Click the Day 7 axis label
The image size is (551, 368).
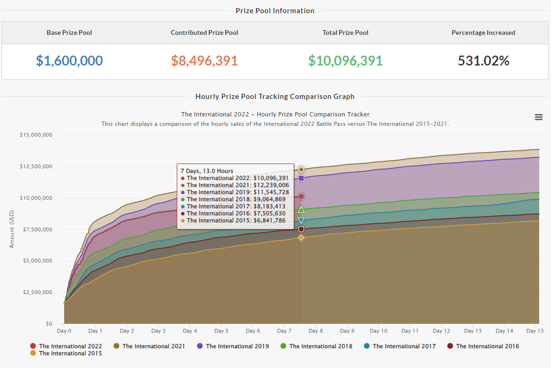pyautogui.click(x=284, y=331)
